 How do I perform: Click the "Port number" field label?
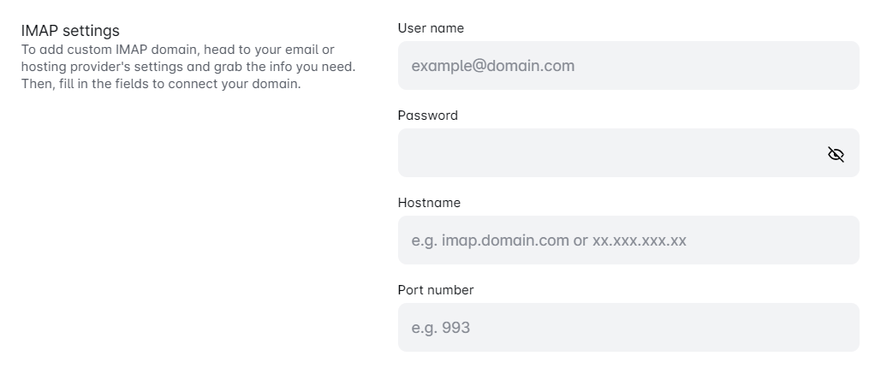point(435,290)
